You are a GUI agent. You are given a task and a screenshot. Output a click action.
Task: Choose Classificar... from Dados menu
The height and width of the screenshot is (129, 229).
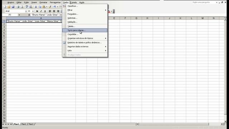pos(85,6)
